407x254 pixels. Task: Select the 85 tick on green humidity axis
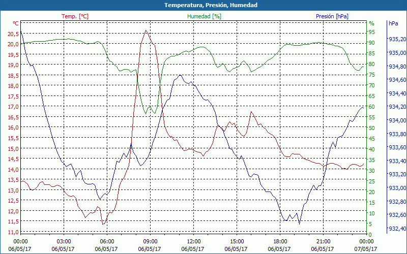pos(372,53)
